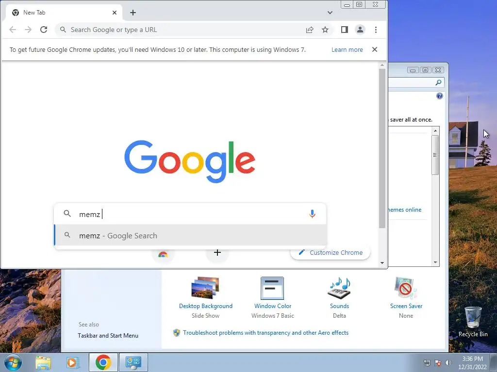This screenshot has width=497, height=372.
Task: Open Learn more about Chrome updates
Action: click(347, 50)
